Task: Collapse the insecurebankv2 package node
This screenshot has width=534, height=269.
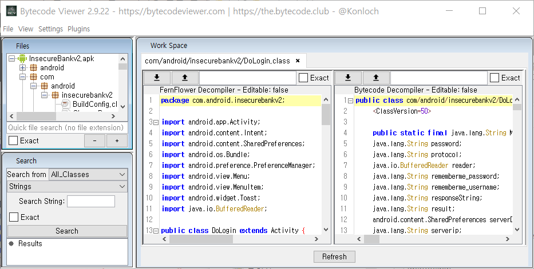Action: pos(45,95)
